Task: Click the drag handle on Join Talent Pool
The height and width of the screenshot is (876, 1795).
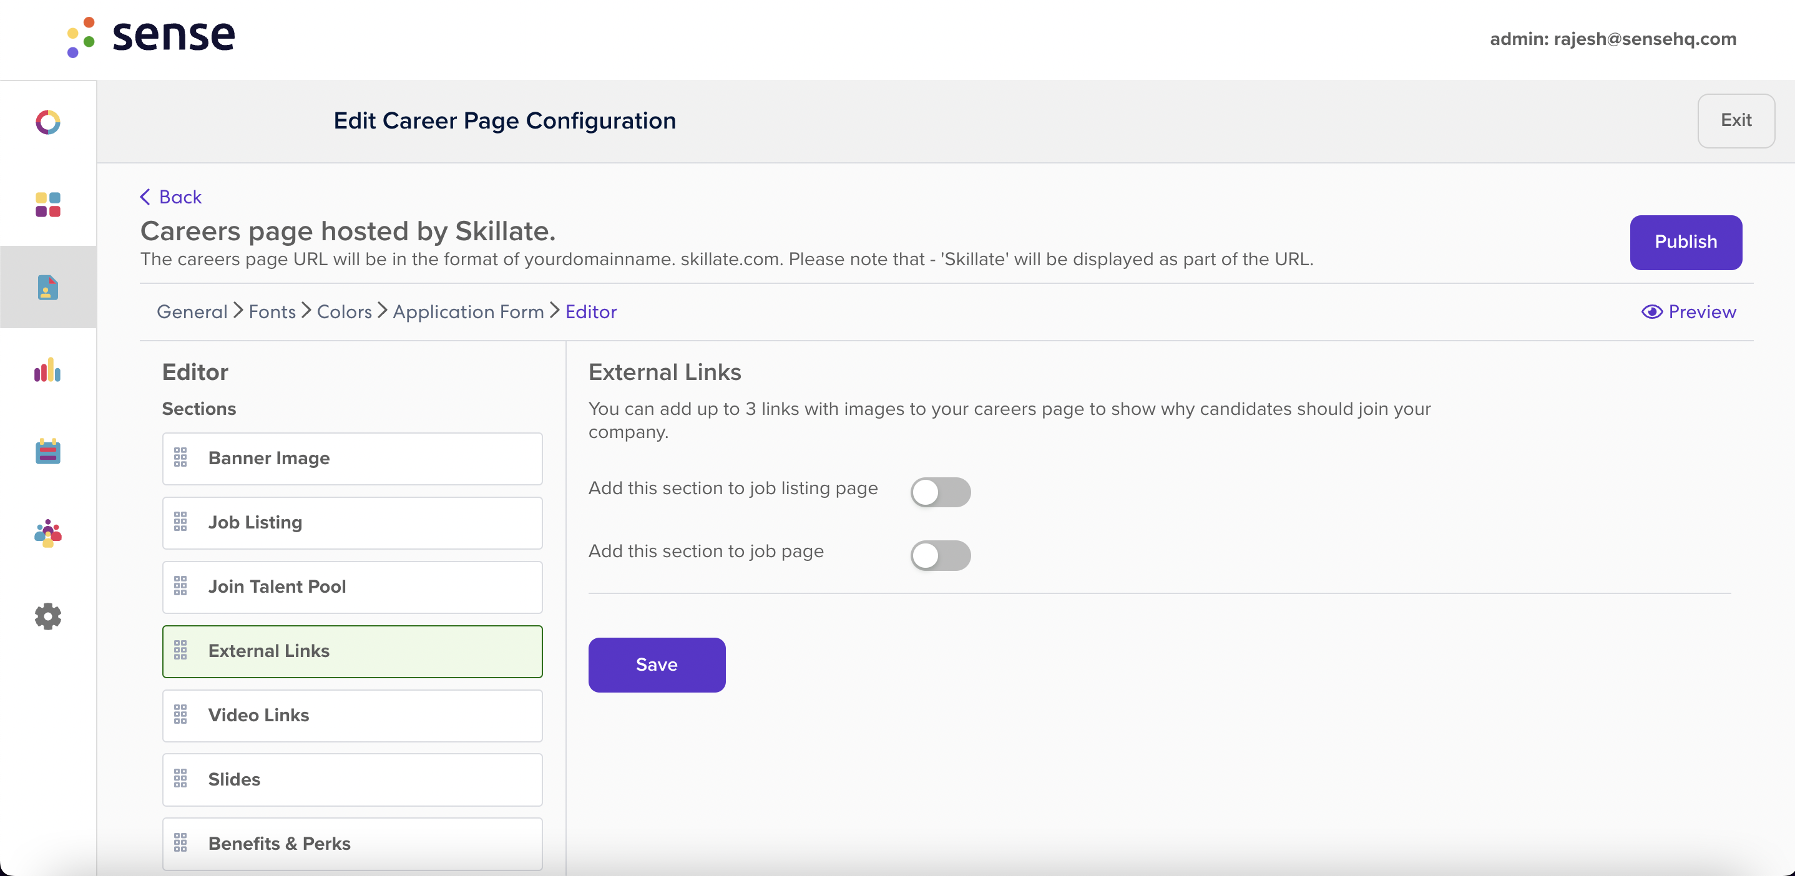Action: pos(180,586)
